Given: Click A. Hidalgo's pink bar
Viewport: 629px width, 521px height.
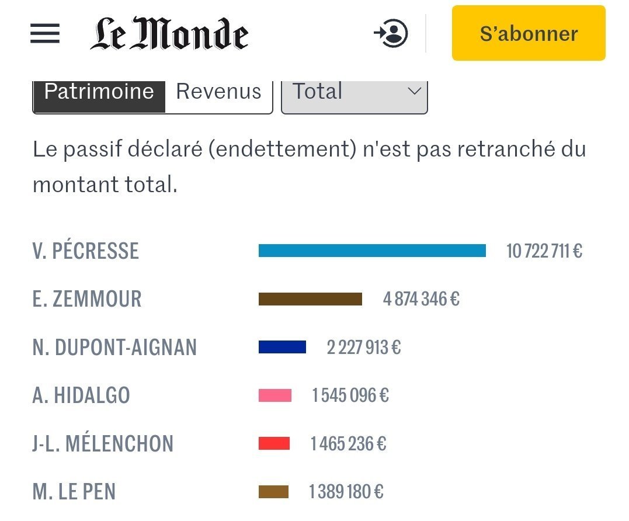Looking at the screenshot, I should [x=275, y=395].
